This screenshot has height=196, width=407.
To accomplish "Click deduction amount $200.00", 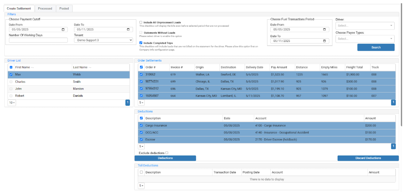I will [x=371, y=125].
